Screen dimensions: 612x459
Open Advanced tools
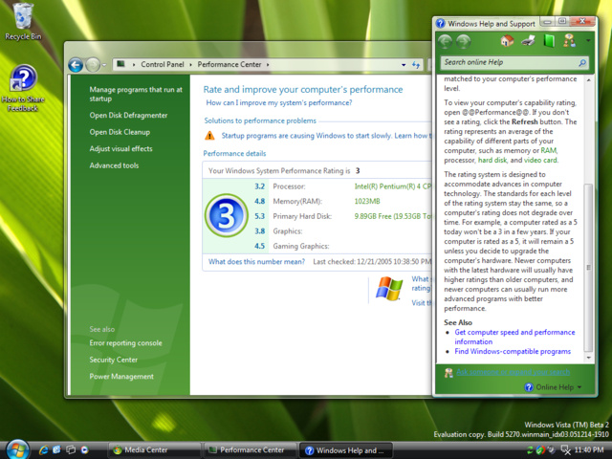tap(114, 165)
